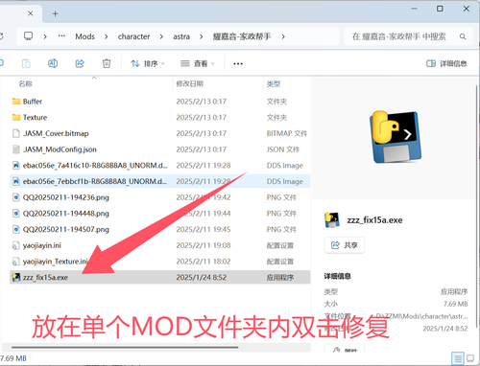Select QQ20250211-194507.png file
The width and height of the screenshot is (480, 366).
[x=160, y=229]
